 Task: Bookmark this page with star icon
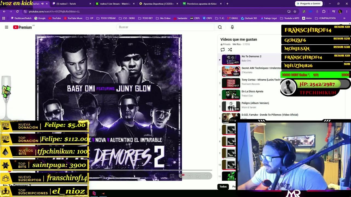pos(295,11)
